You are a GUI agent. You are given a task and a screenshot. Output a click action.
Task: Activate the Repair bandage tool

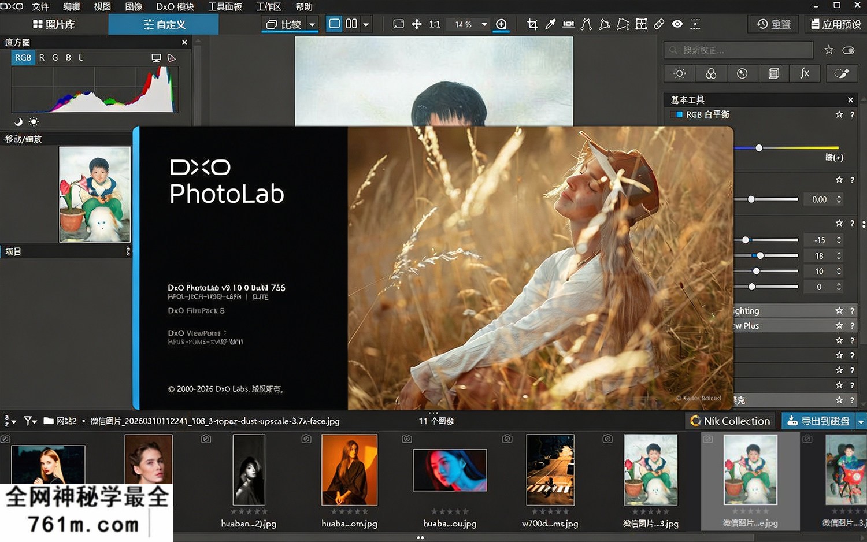coord(659,24)
